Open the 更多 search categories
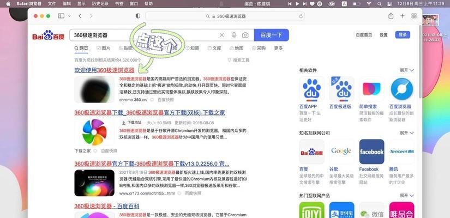 278,48
